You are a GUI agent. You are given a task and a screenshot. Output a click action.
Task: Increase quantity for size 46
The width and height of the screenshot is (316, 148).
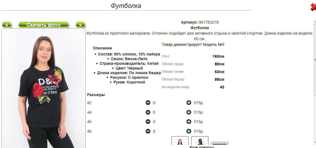[x=189, y=122]
